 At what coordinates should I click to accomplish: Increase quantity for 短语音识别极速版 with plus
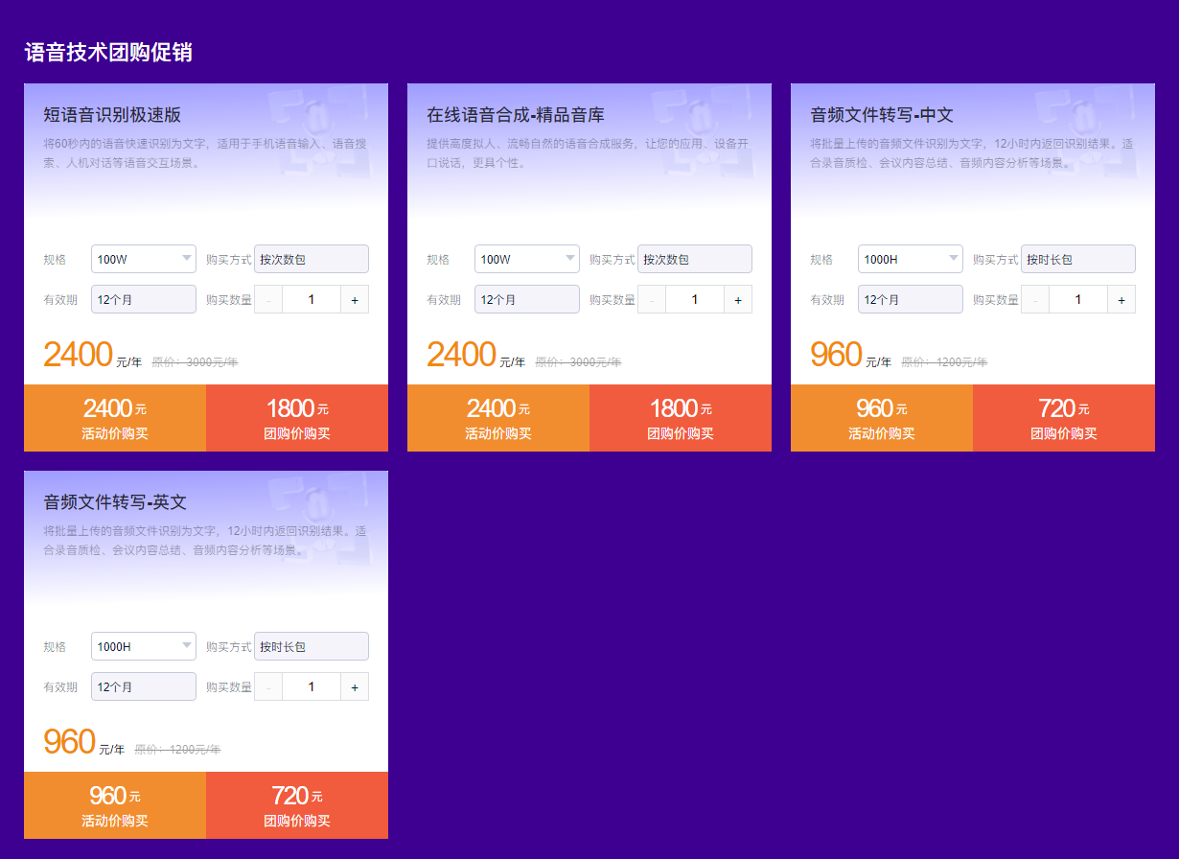point(355,300)
